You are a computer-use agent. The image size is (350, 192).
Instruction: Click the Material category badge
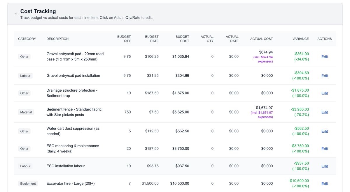(26, 112)
